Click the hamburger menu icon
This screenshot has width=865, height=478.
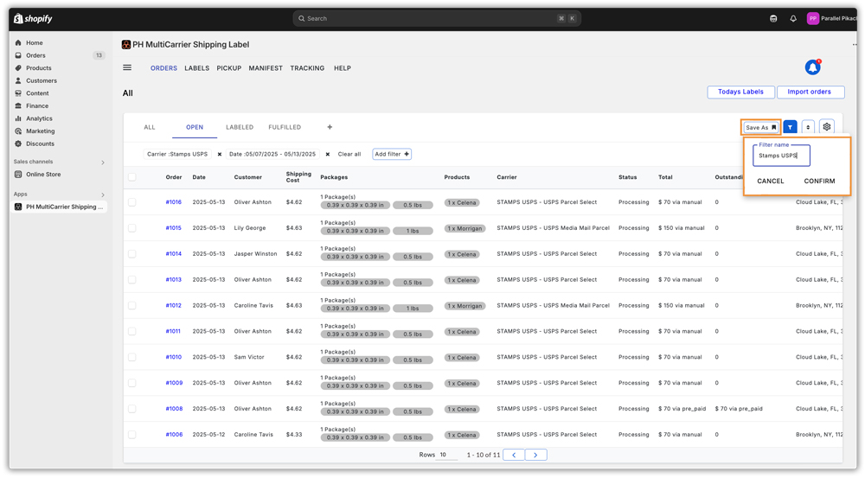click(127, 67)
